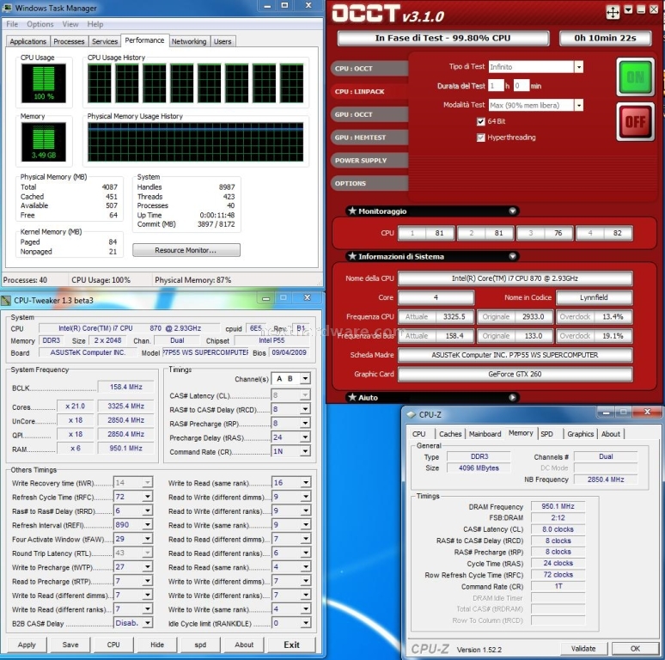
Task: Click the CPU-Tweaker title bar icon
Action: pyautogui.click(x=6, y=300)
